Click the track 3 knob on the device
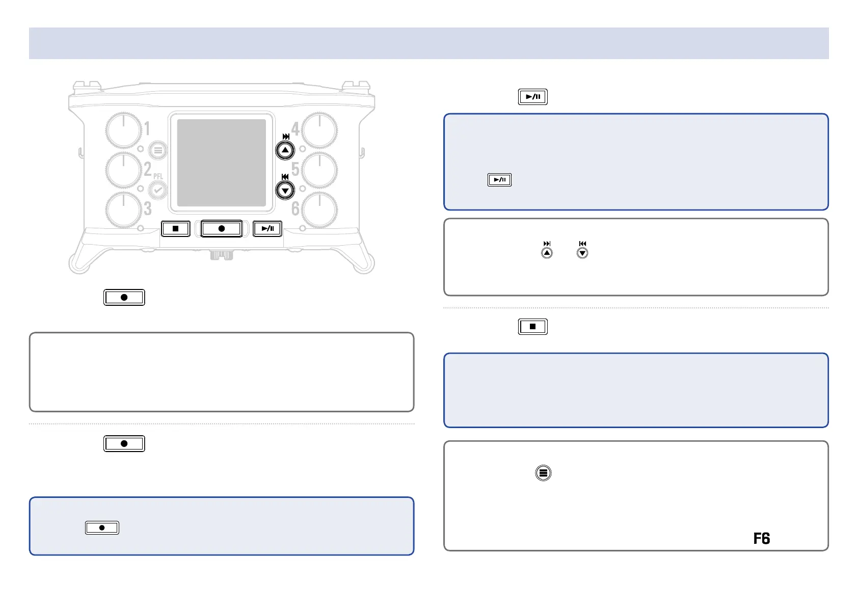 click(124, 209)
